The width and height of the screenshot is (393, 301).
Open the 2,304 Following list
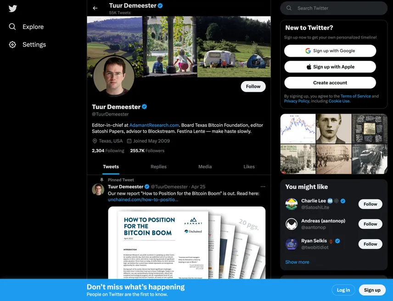[x=108, y=151]
